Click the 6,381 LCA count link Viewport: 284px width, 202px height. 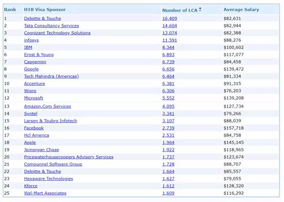168,84
